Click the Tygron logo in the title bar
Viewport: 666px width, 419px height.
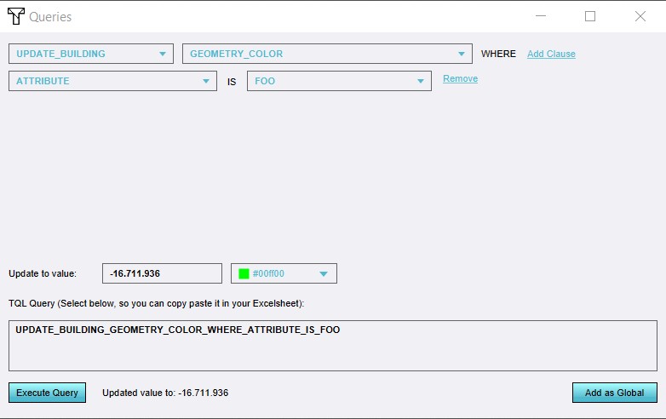tap(15, 16)
